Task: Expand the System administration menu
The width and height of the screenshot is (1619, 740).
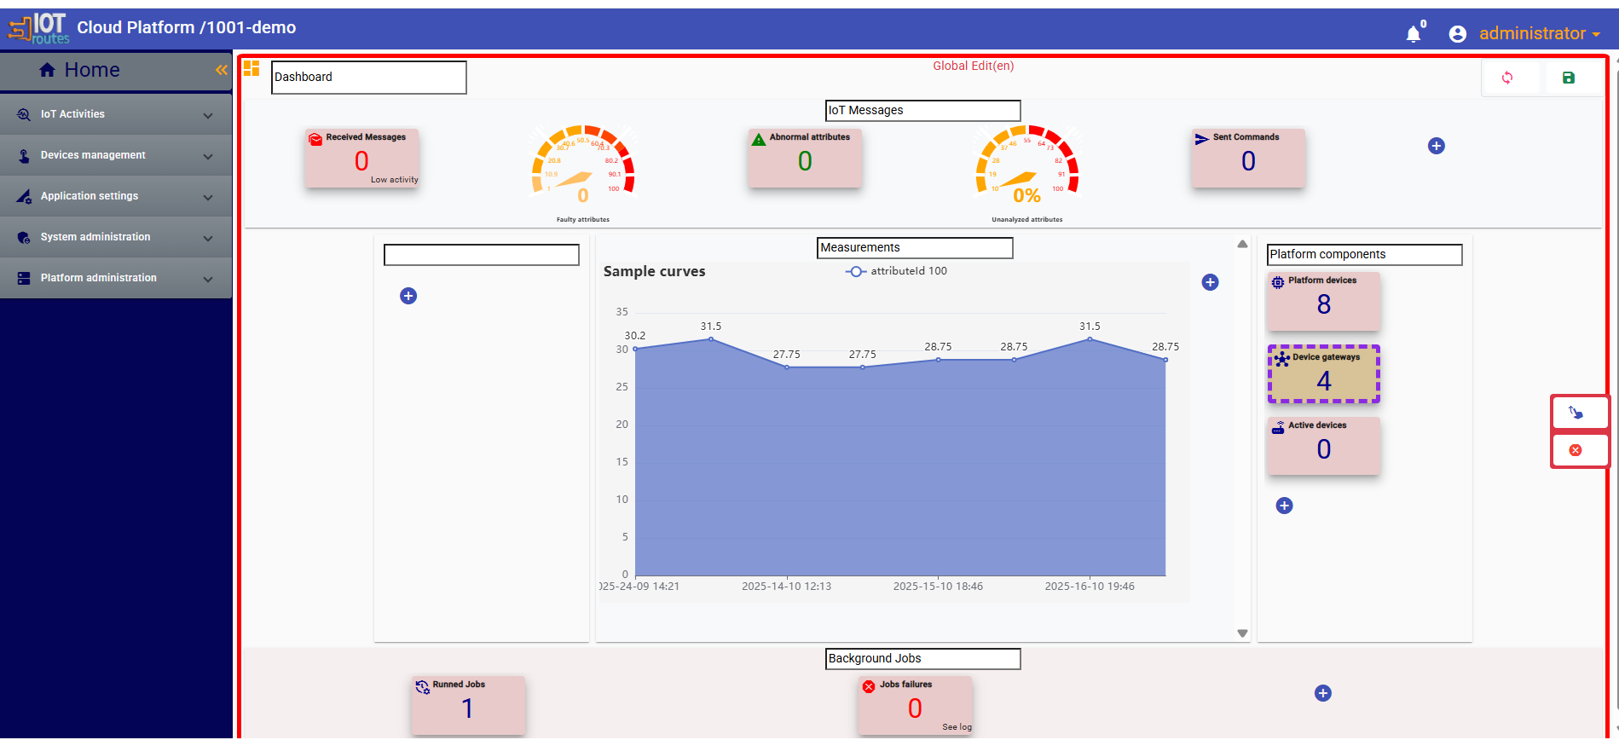Action: (x=116, y=237)
